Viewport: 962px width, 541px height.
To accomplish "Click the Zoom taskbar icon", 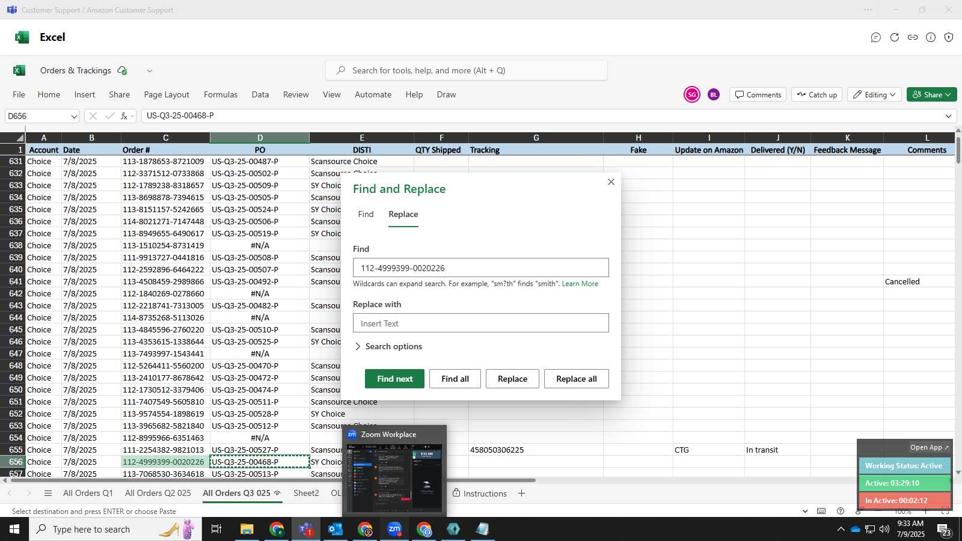I will [394, 529].
